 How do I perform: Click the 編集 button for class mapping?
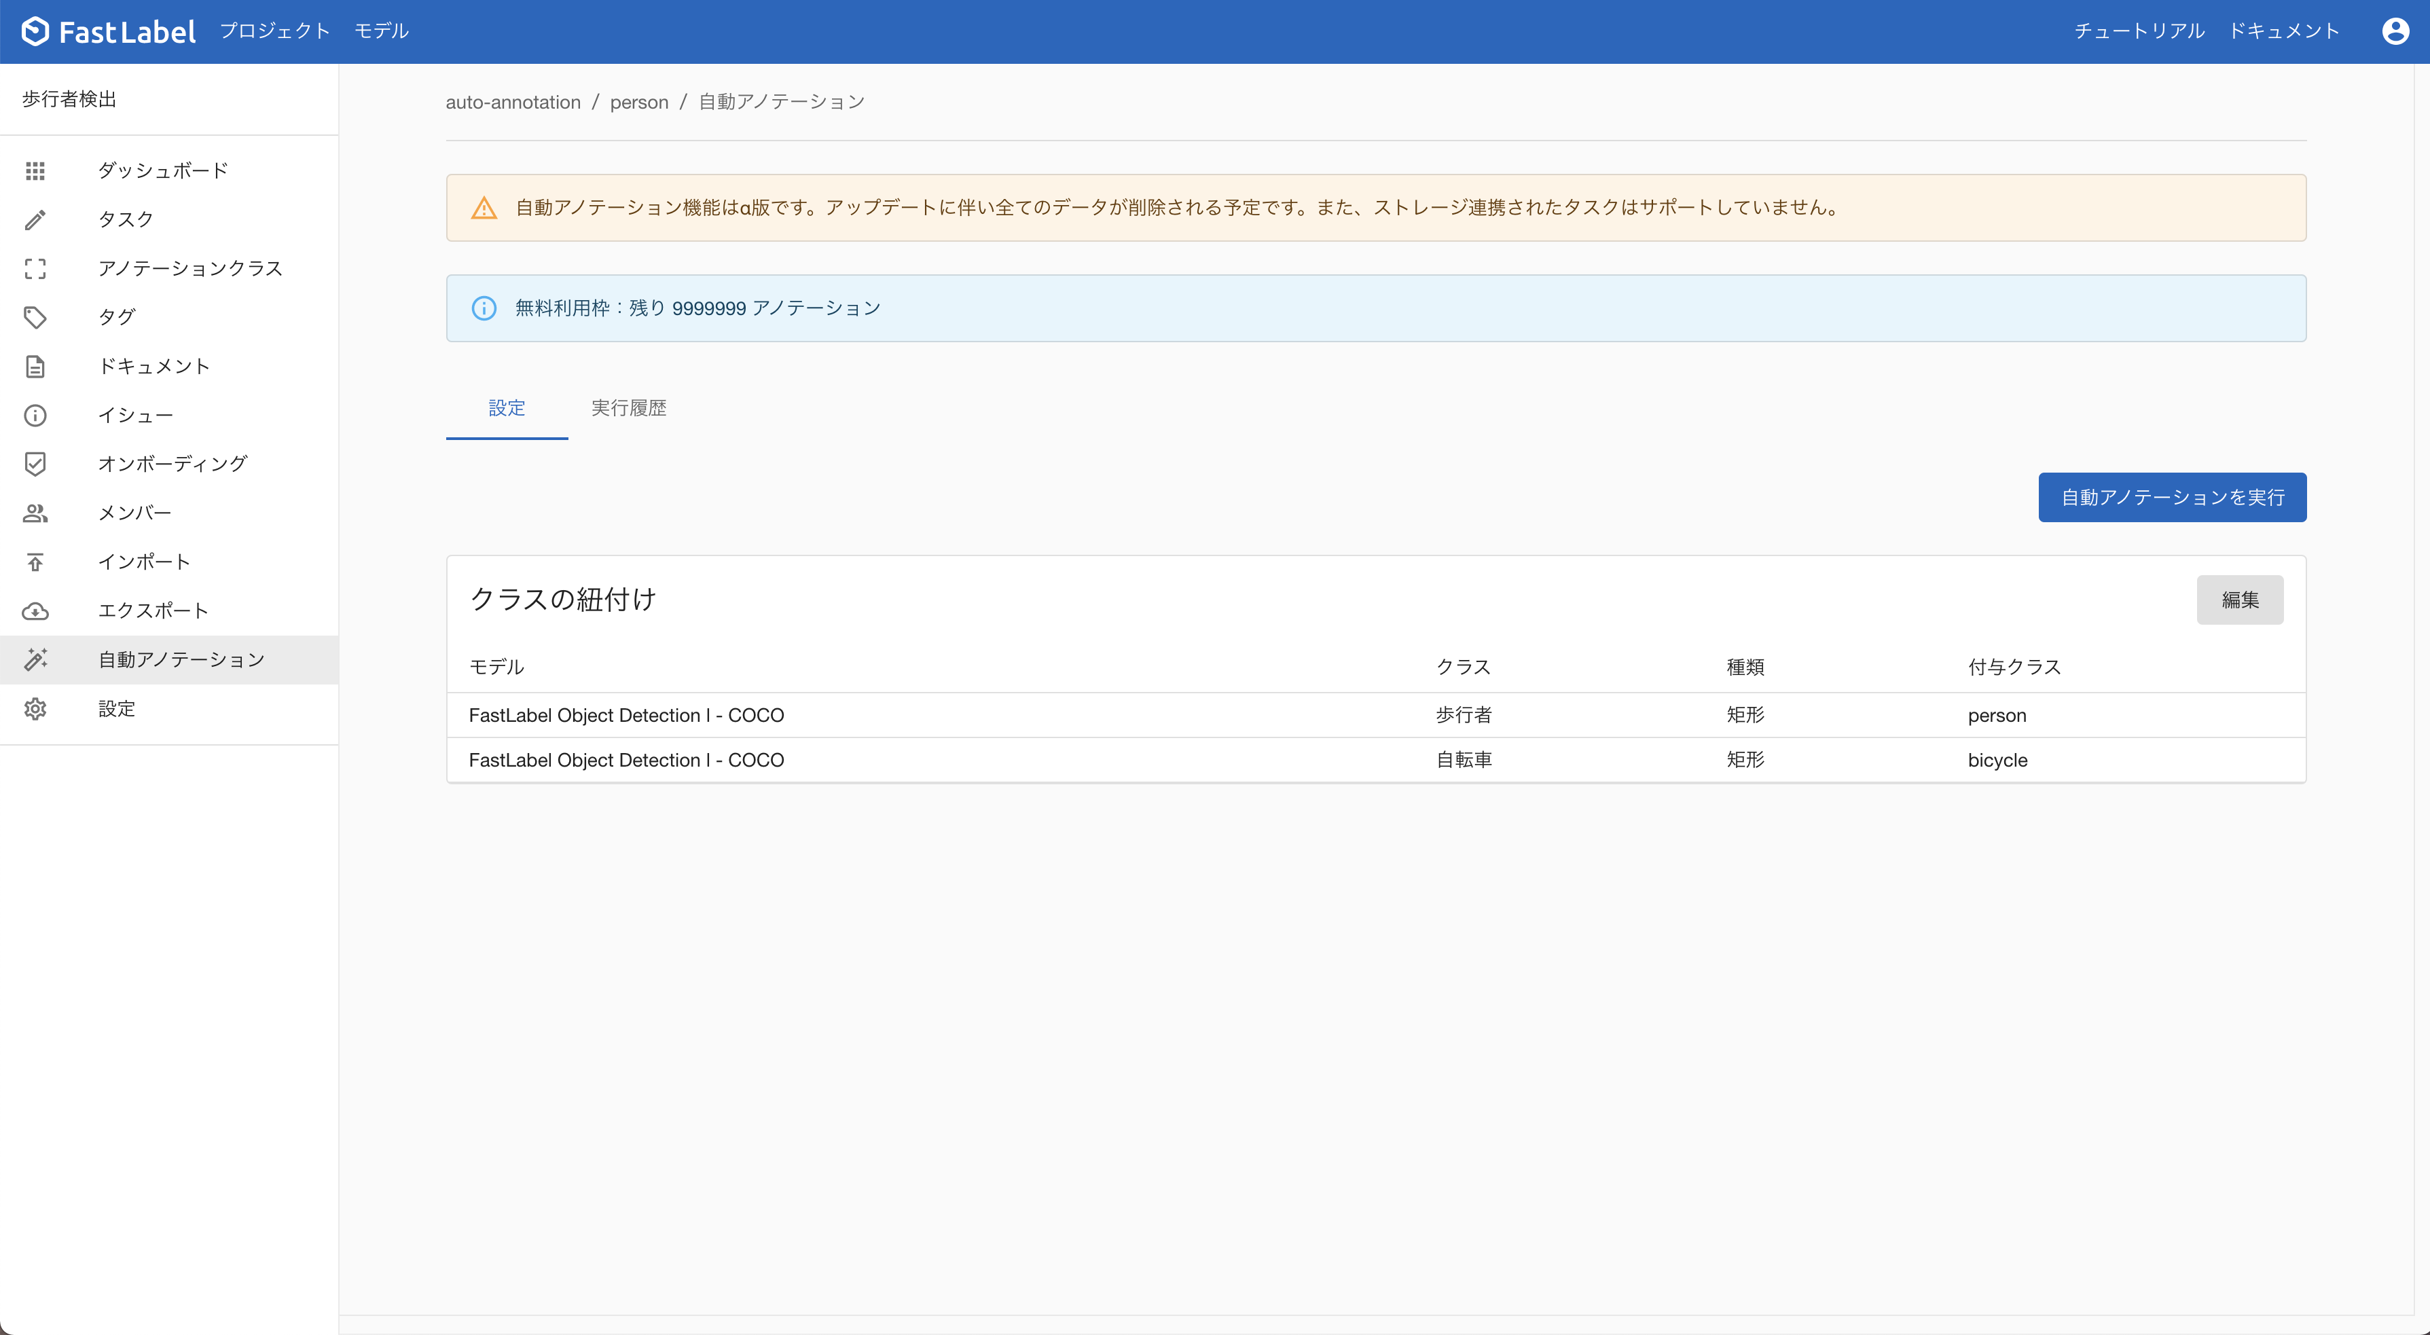tap(2239, 600)
